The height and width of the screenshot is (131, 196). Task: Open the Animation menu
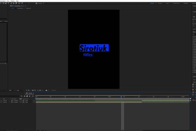pos(3,1)
